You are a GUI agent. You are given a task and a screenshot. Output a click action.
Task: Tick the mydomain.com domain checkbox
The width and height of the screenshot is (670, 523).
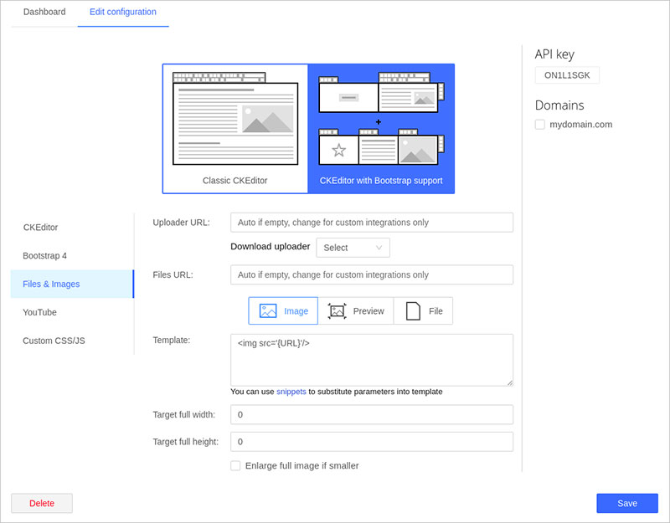540,124
